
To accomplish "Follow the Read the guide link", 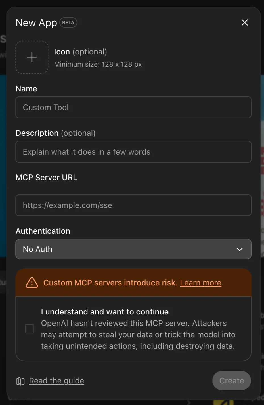I will pyautogui.click(x=56, y=381).
